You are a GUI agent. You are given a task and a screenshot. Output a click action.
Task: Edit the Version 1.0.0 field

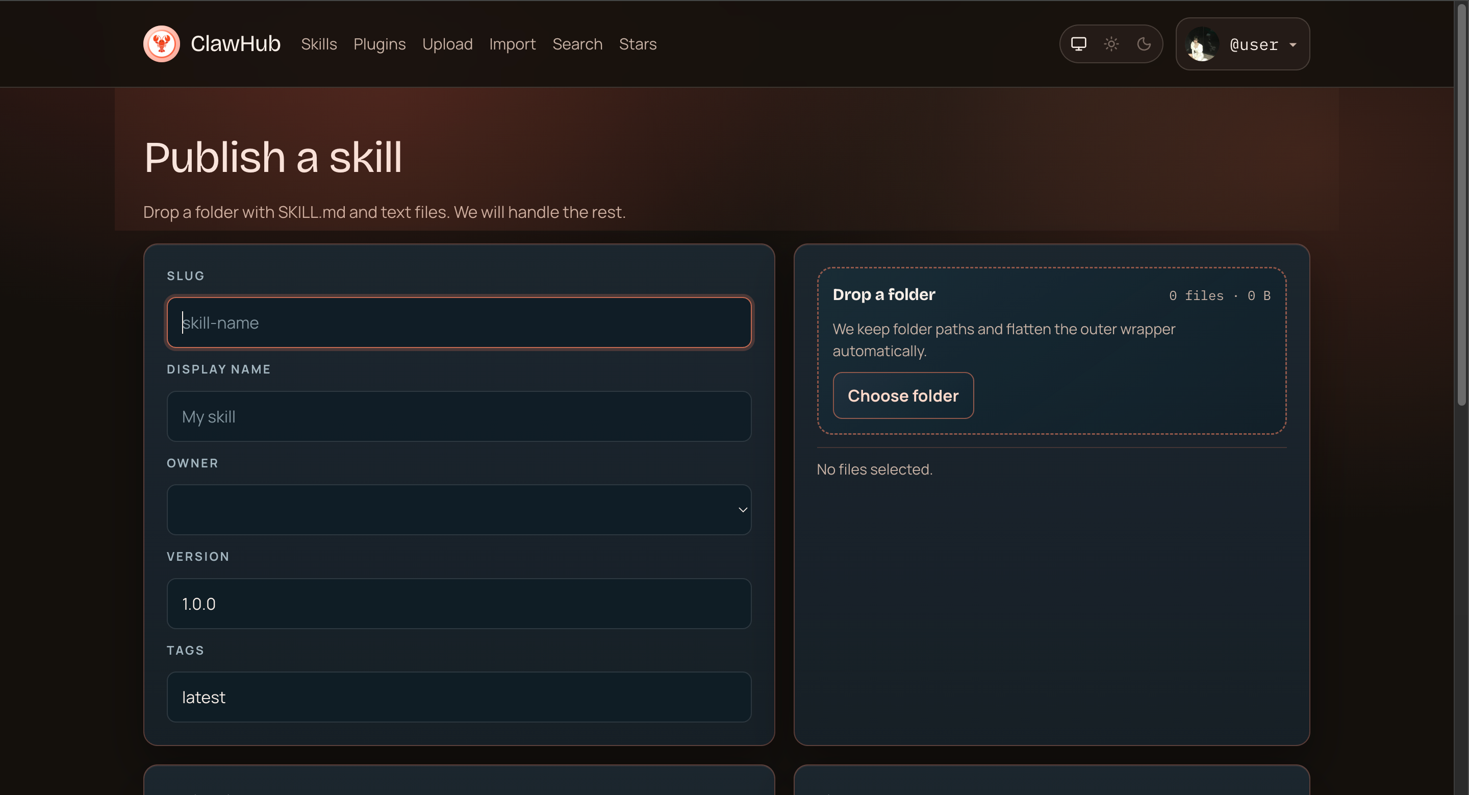point(459,603)
